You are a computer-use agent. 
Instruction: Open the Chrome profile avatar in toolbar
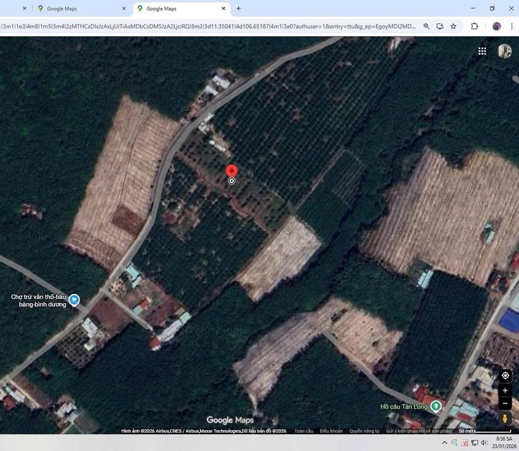496,26
